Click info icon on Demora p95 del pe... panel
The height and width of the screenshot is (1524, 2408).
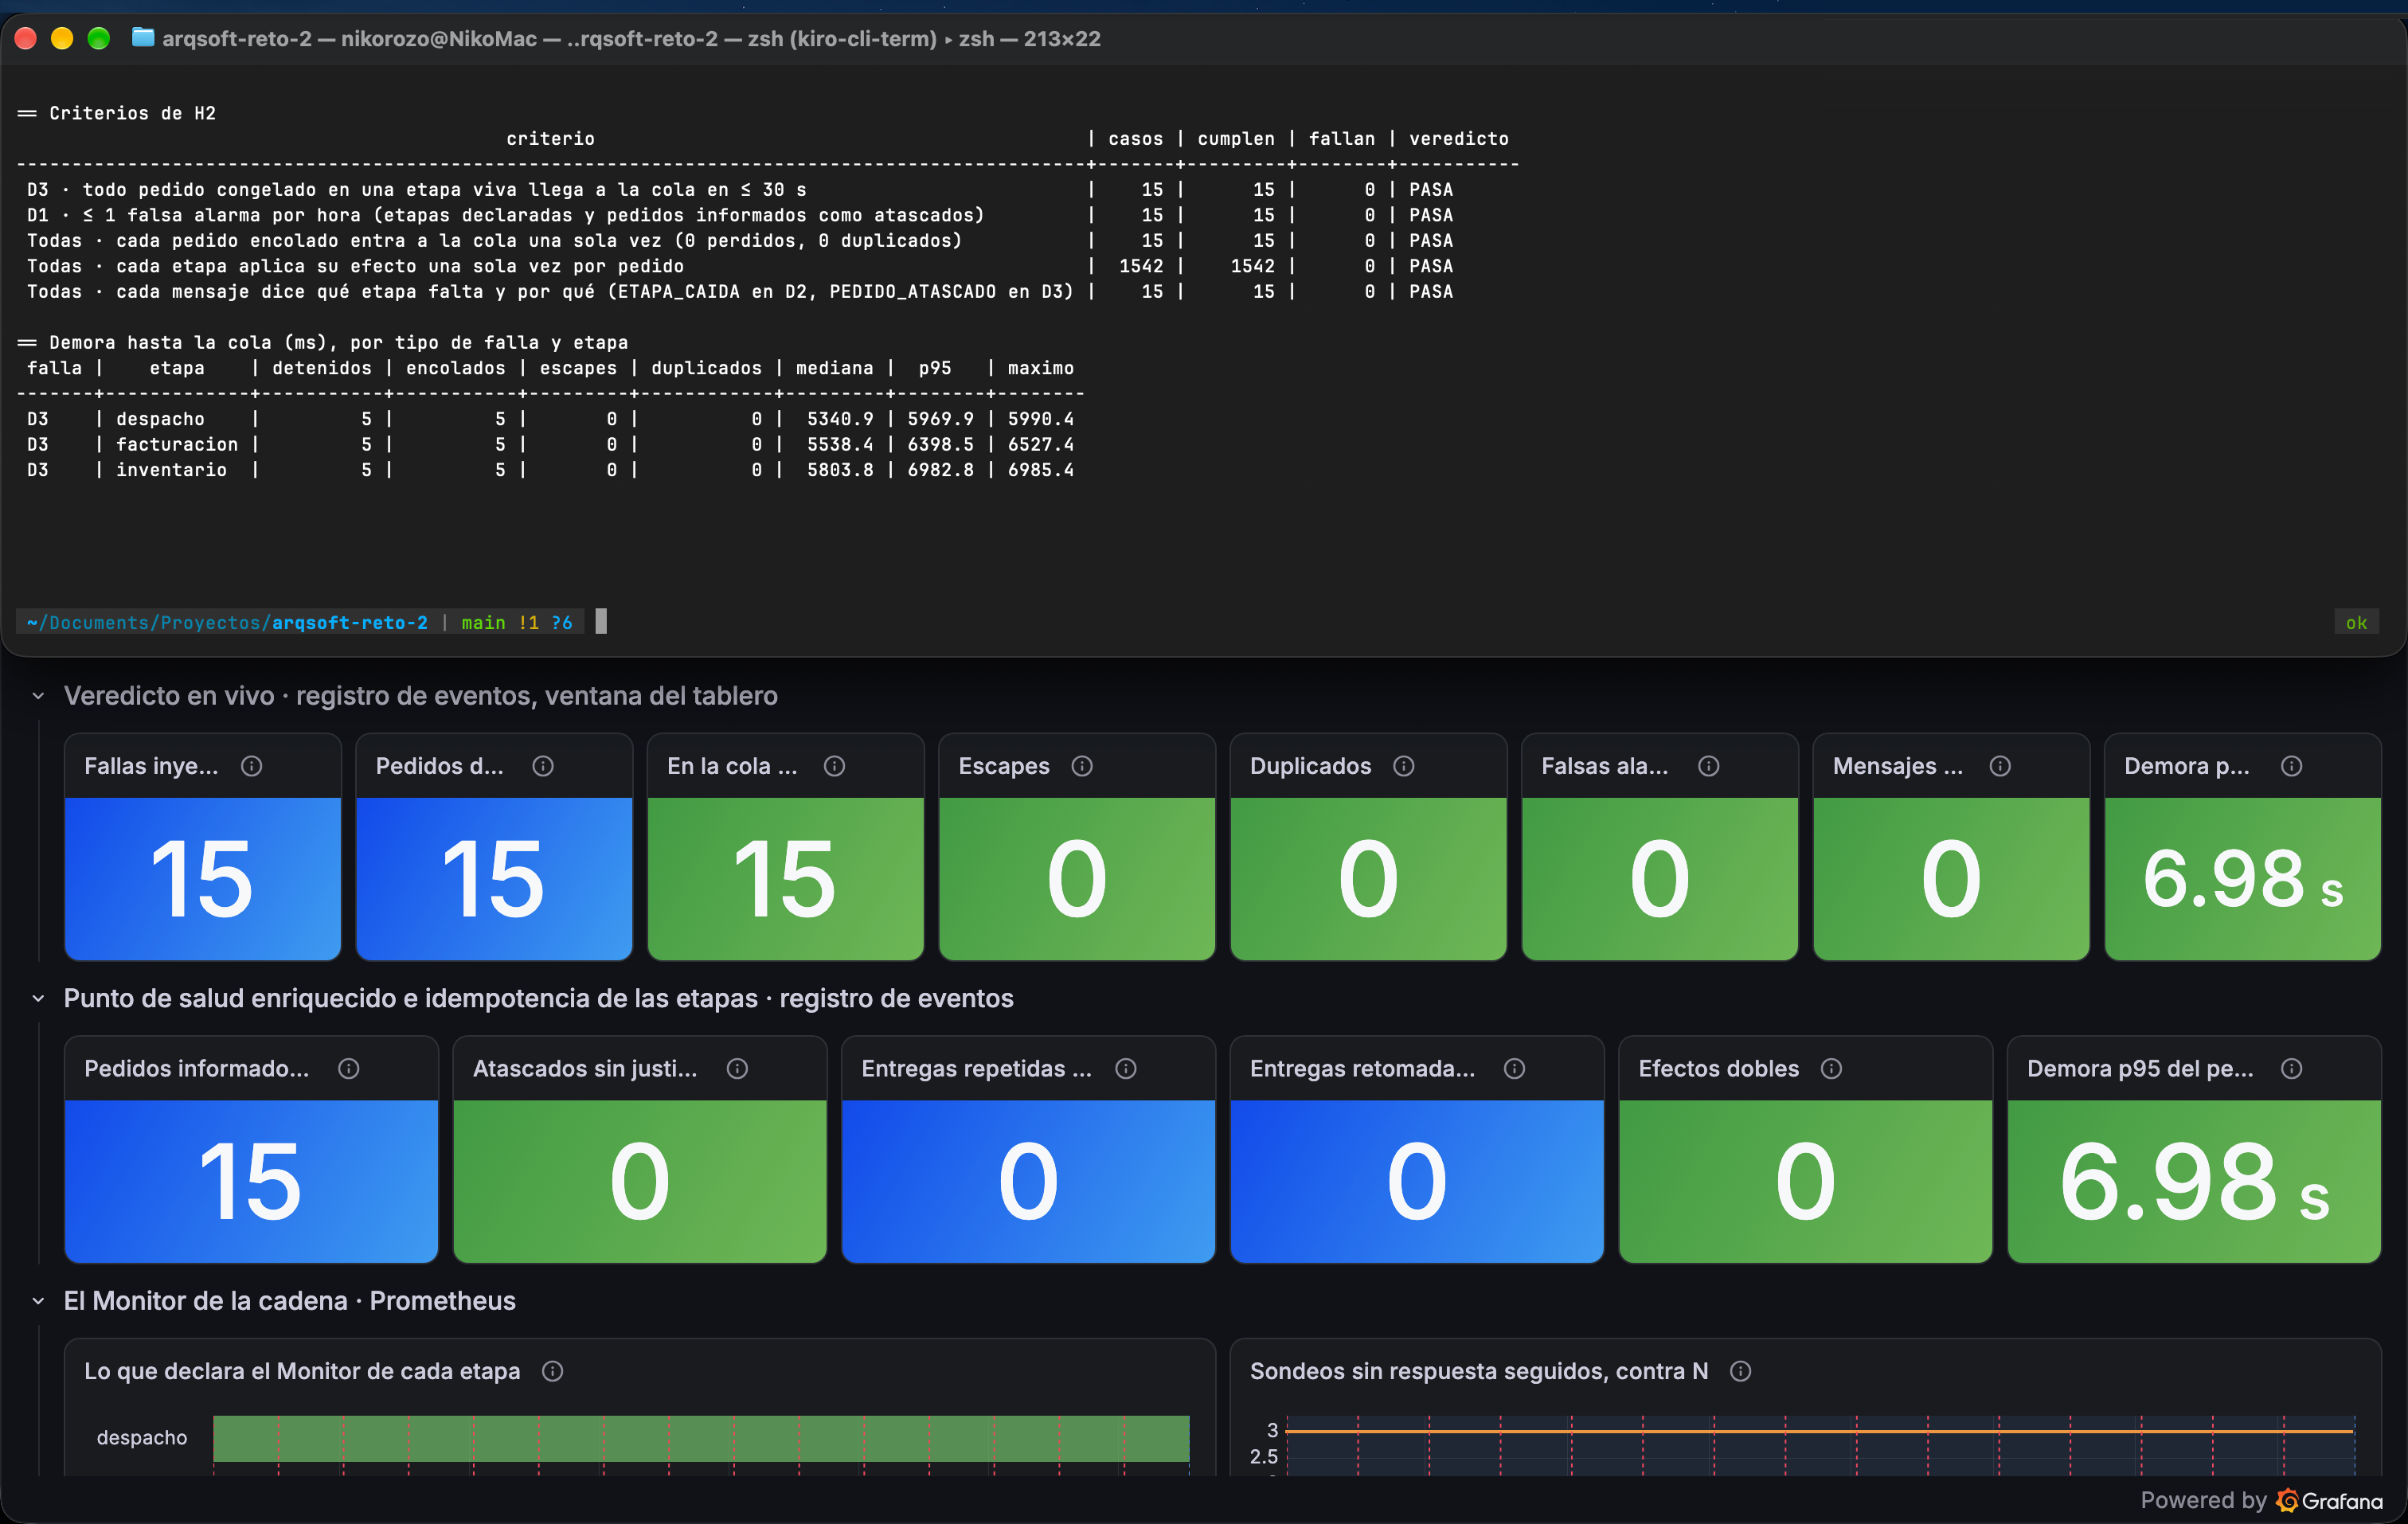point(2292,1069)
